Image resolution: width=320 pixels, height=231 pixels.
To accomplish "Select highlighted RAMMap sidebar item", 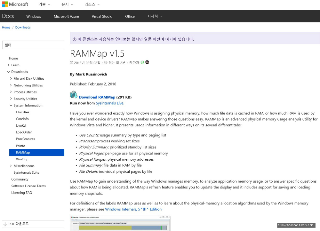I will point(37,152).
